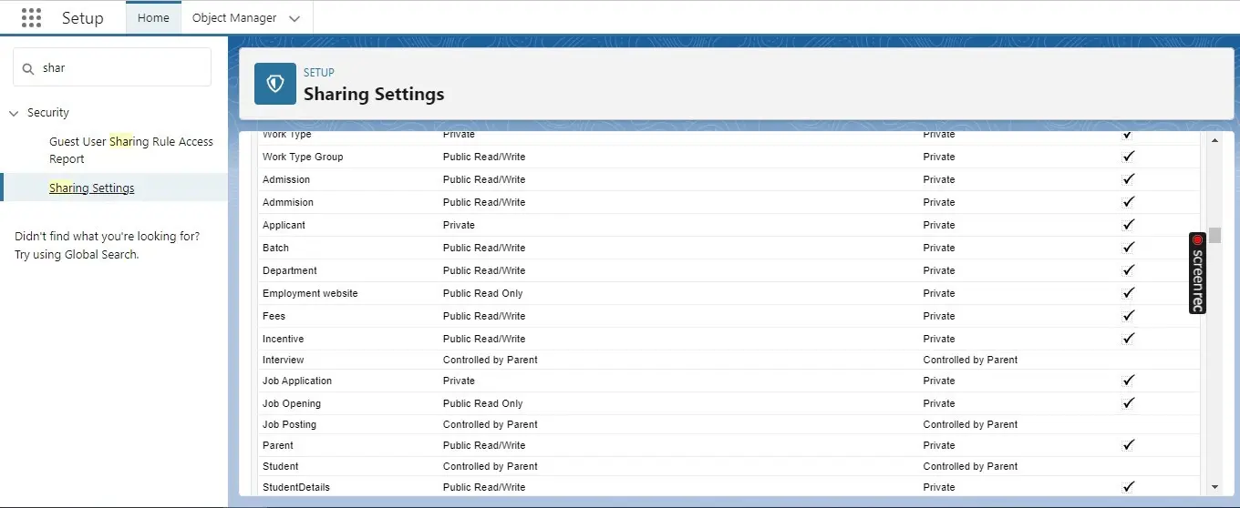Toggle the checkbox in StudentDetails row
Image resolution: width=1240 pixels, height=508 pixels.
click(1128, 487)
